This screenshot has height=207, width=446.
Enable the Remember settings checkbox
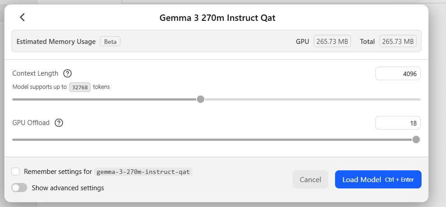coord(16,172)
